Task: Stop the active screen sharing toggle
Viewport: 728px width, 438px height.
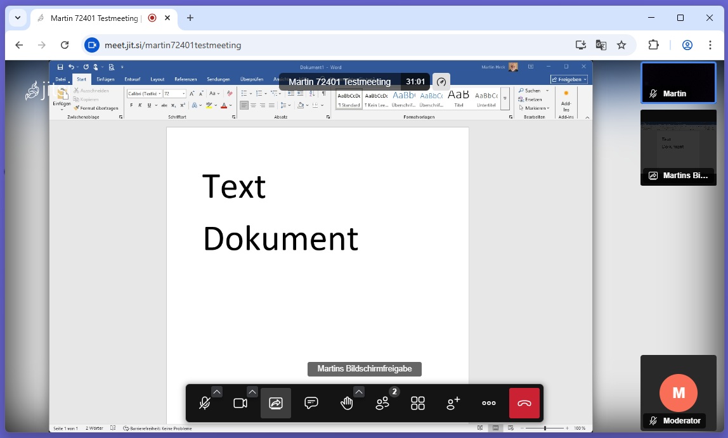Action: coord(276,403)
